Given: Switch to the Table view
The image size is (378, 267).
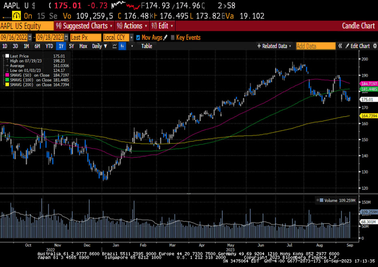Looking at the screenshot, I should pos(146,46).
